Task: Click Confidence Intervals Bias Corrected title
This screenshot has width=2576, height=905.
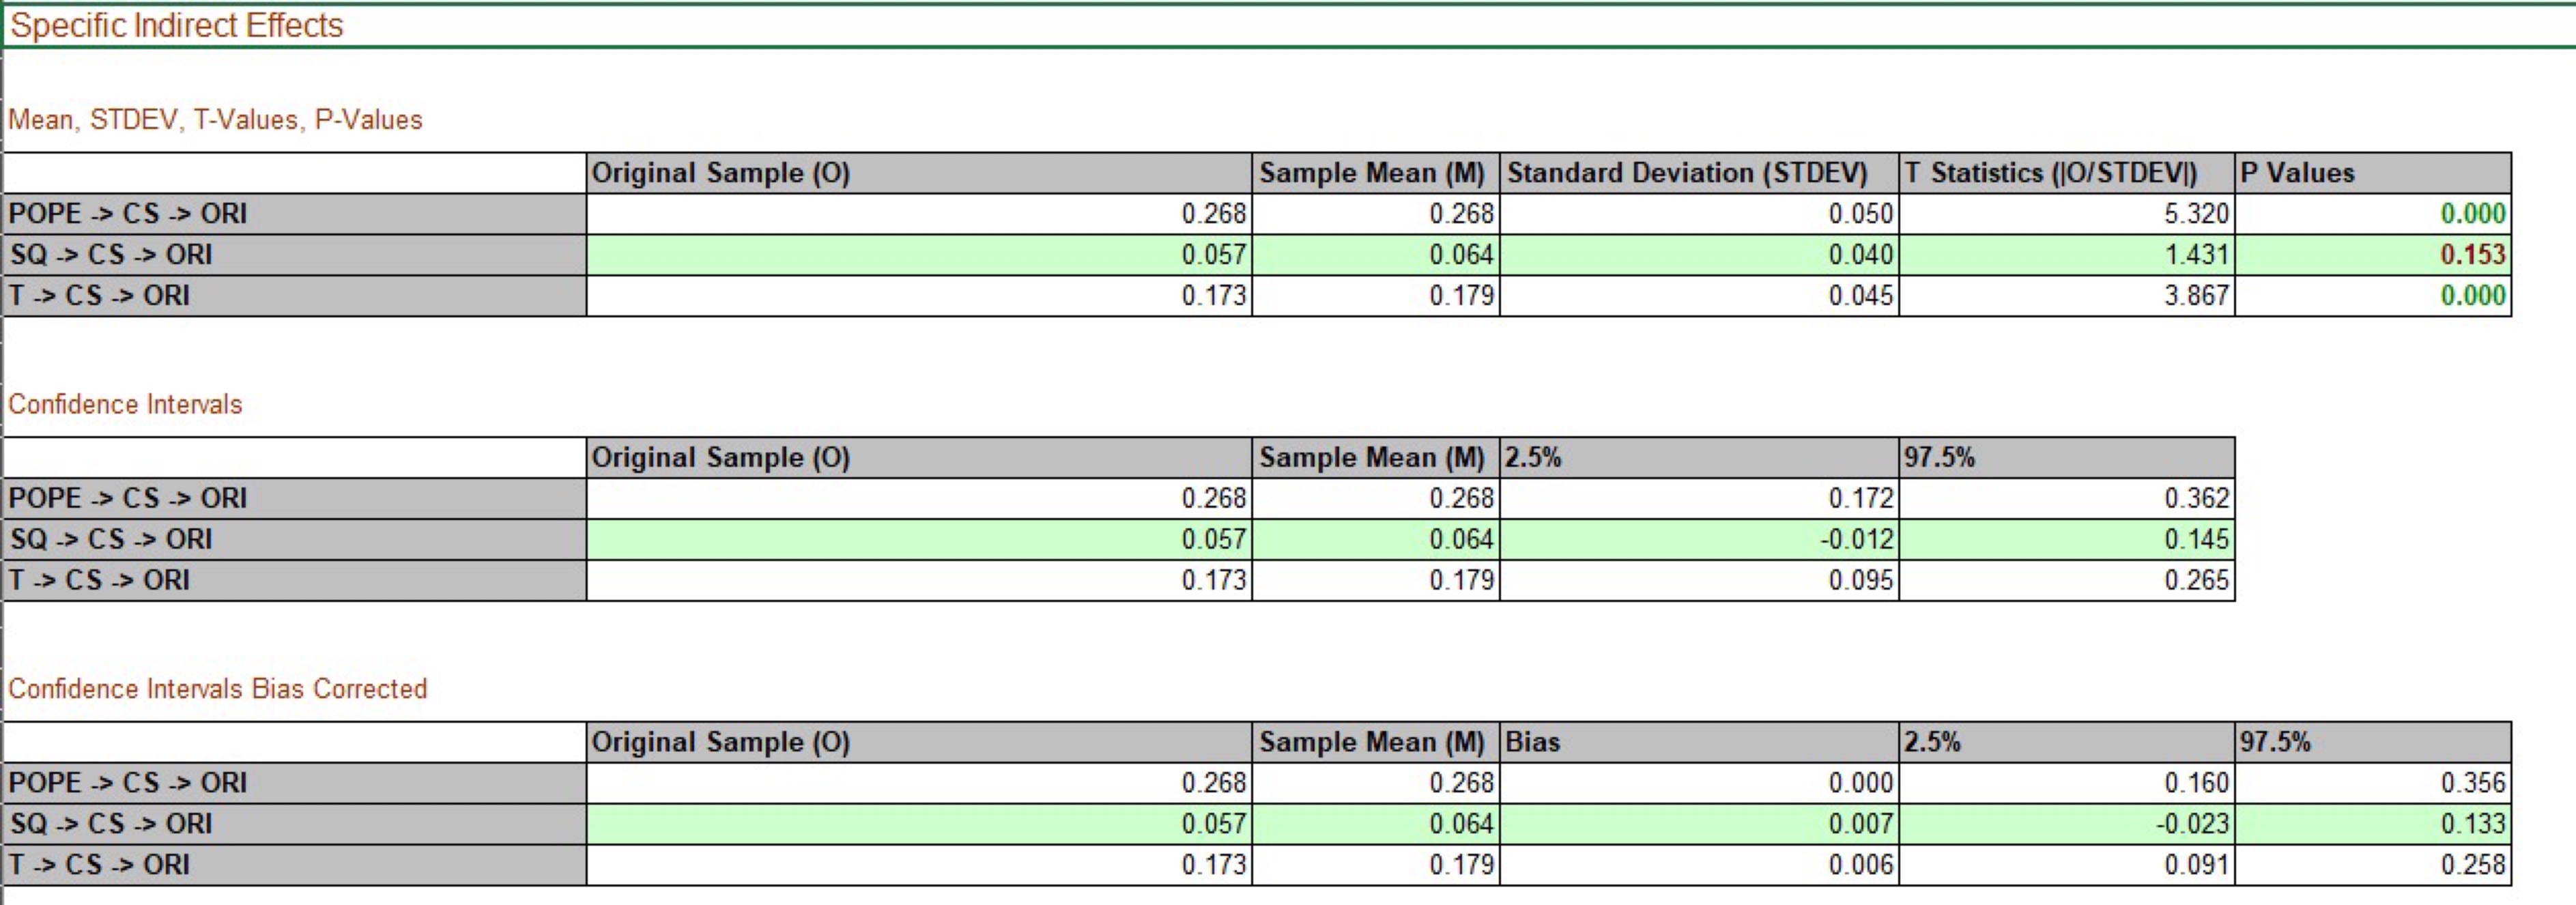Action: coord(217,689)
